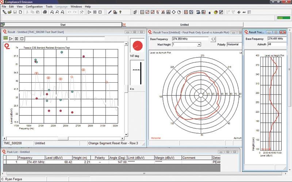The width and height of the screenshot is (292, 182).
Task: Click the question mark help icon
Action: pyautogui.click(x=120, y=12)
